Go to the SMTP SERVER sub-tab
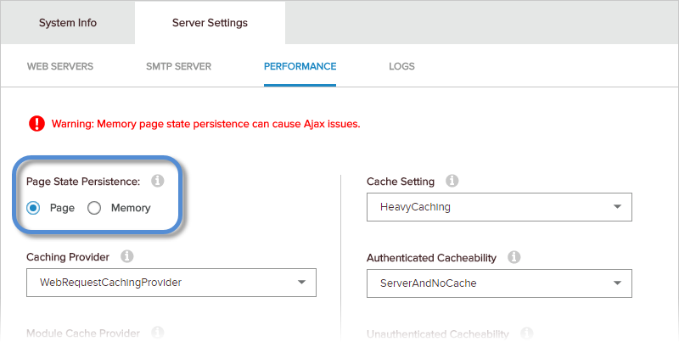The height and width of the screenshot is (342, 679). [179, 66]
